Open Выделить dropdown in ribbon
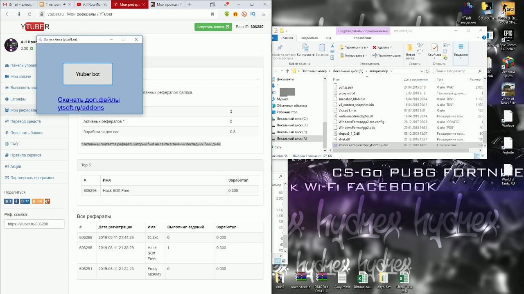Image resolution: width=524 pixels, height=294 pixels. pos(461,58)
